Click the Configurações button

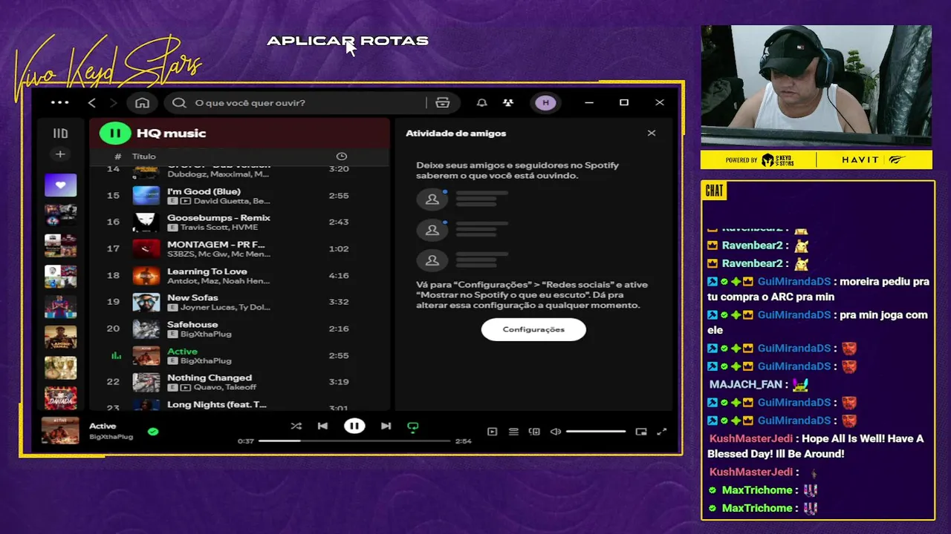pos(533,329)
